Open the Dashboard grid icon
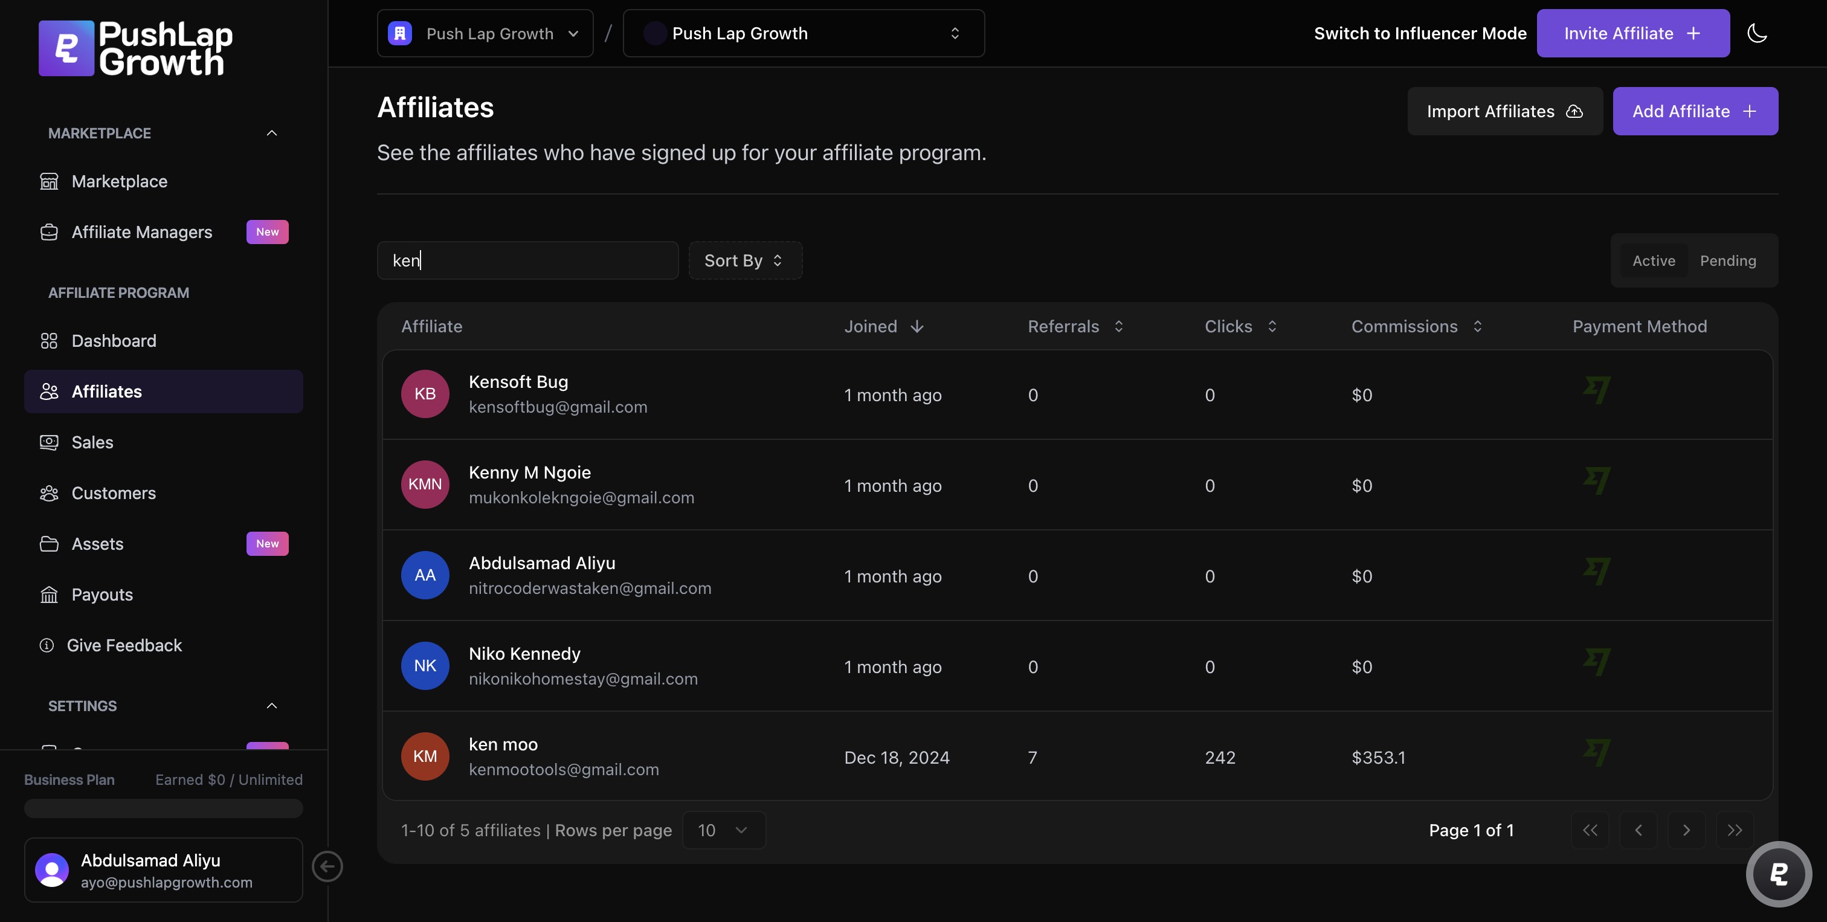The height and width of the screenshot is (922, 1827). coord(49,341)
